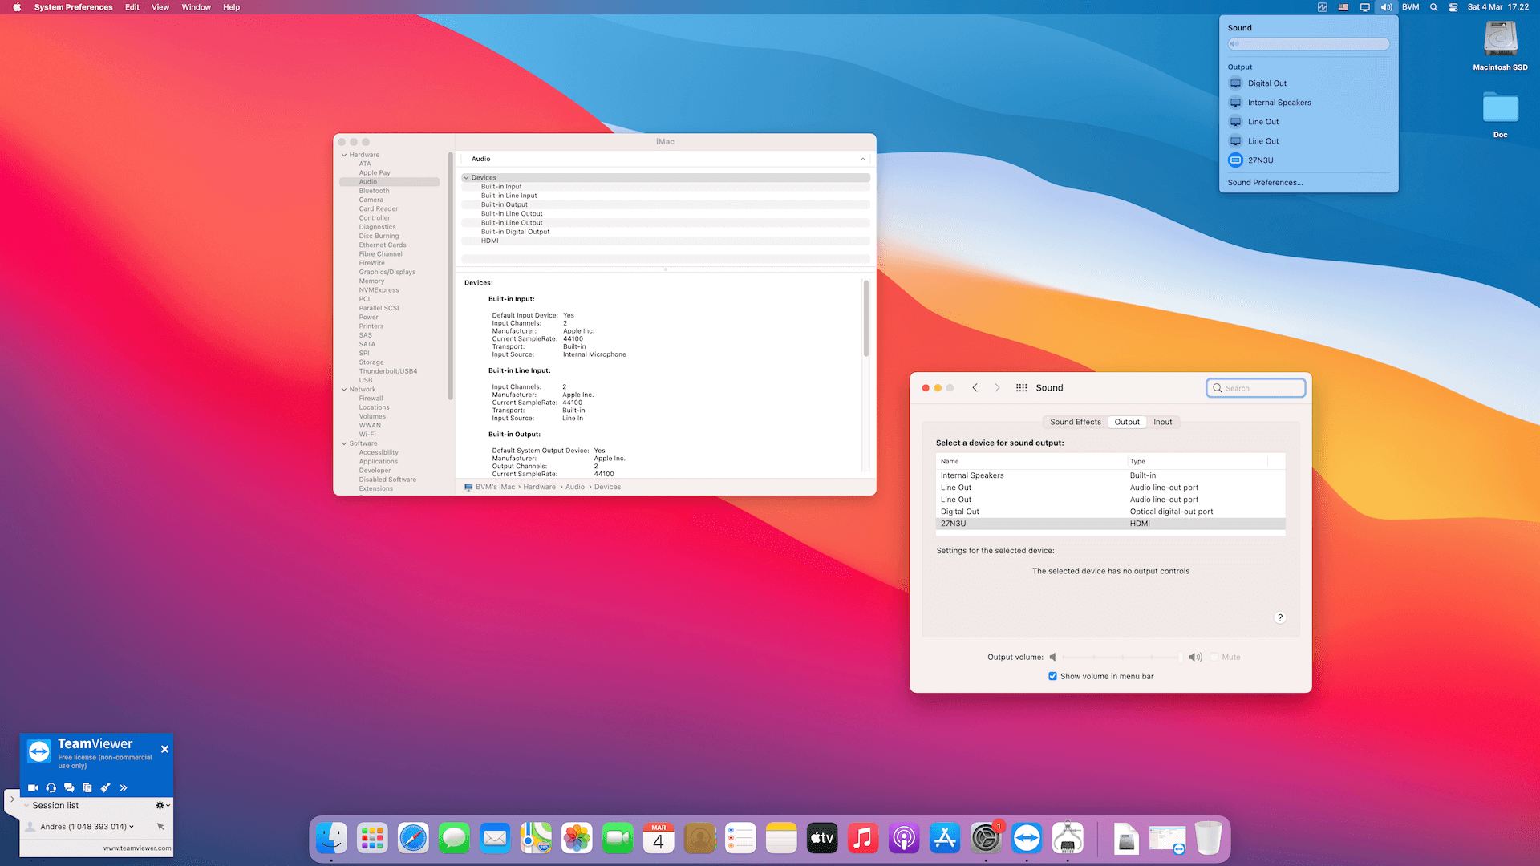Image resolution: width=1540 pixels, height=866 pixels.
Task: Start video in the TeamViewer panel
Action: [x=33, y=788]
